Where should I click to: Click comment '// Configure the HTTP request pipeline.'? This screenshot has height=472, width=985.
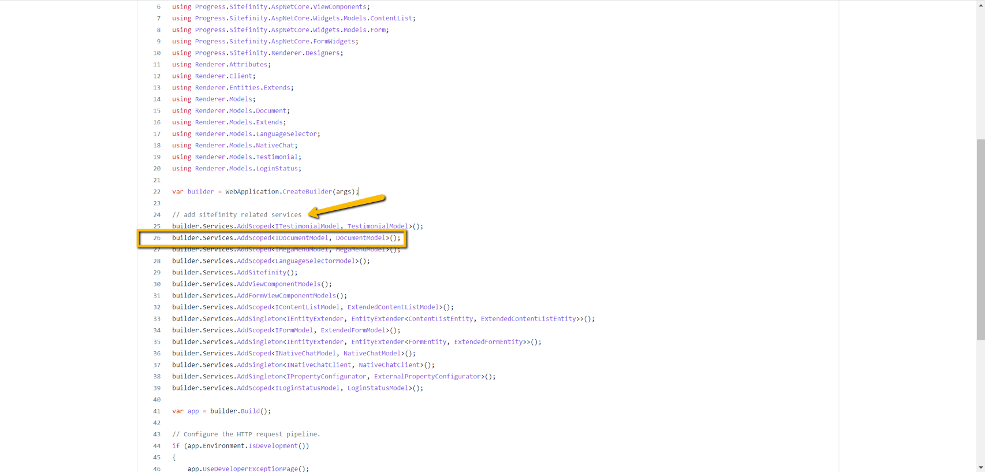click(x=246, y=434)
